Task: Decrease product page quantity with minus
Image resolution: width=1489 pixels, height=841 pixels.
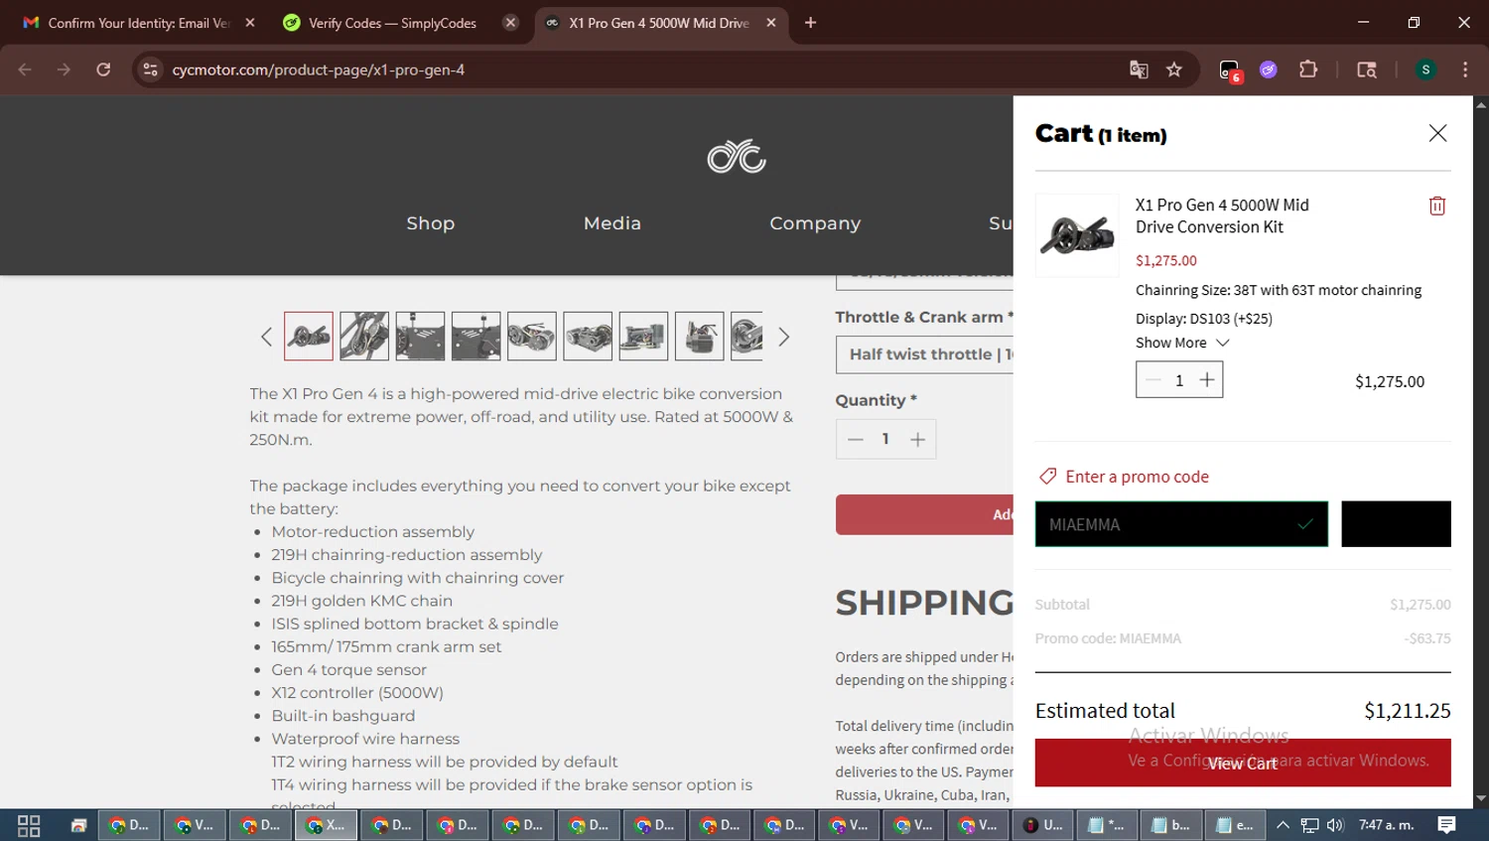Action: point(856,439)
